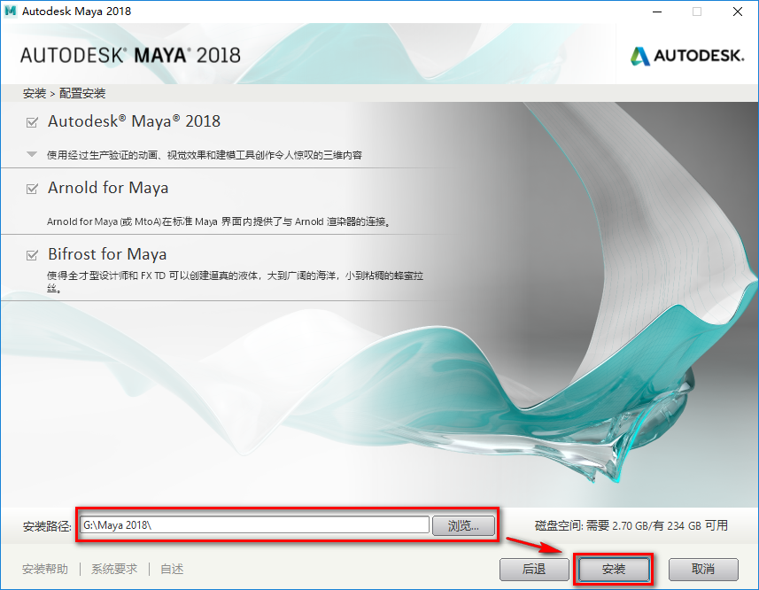The width and height of the screenshot is (759, 590).
Task: Minimize the installer window
Action: (x=656, y=12)
